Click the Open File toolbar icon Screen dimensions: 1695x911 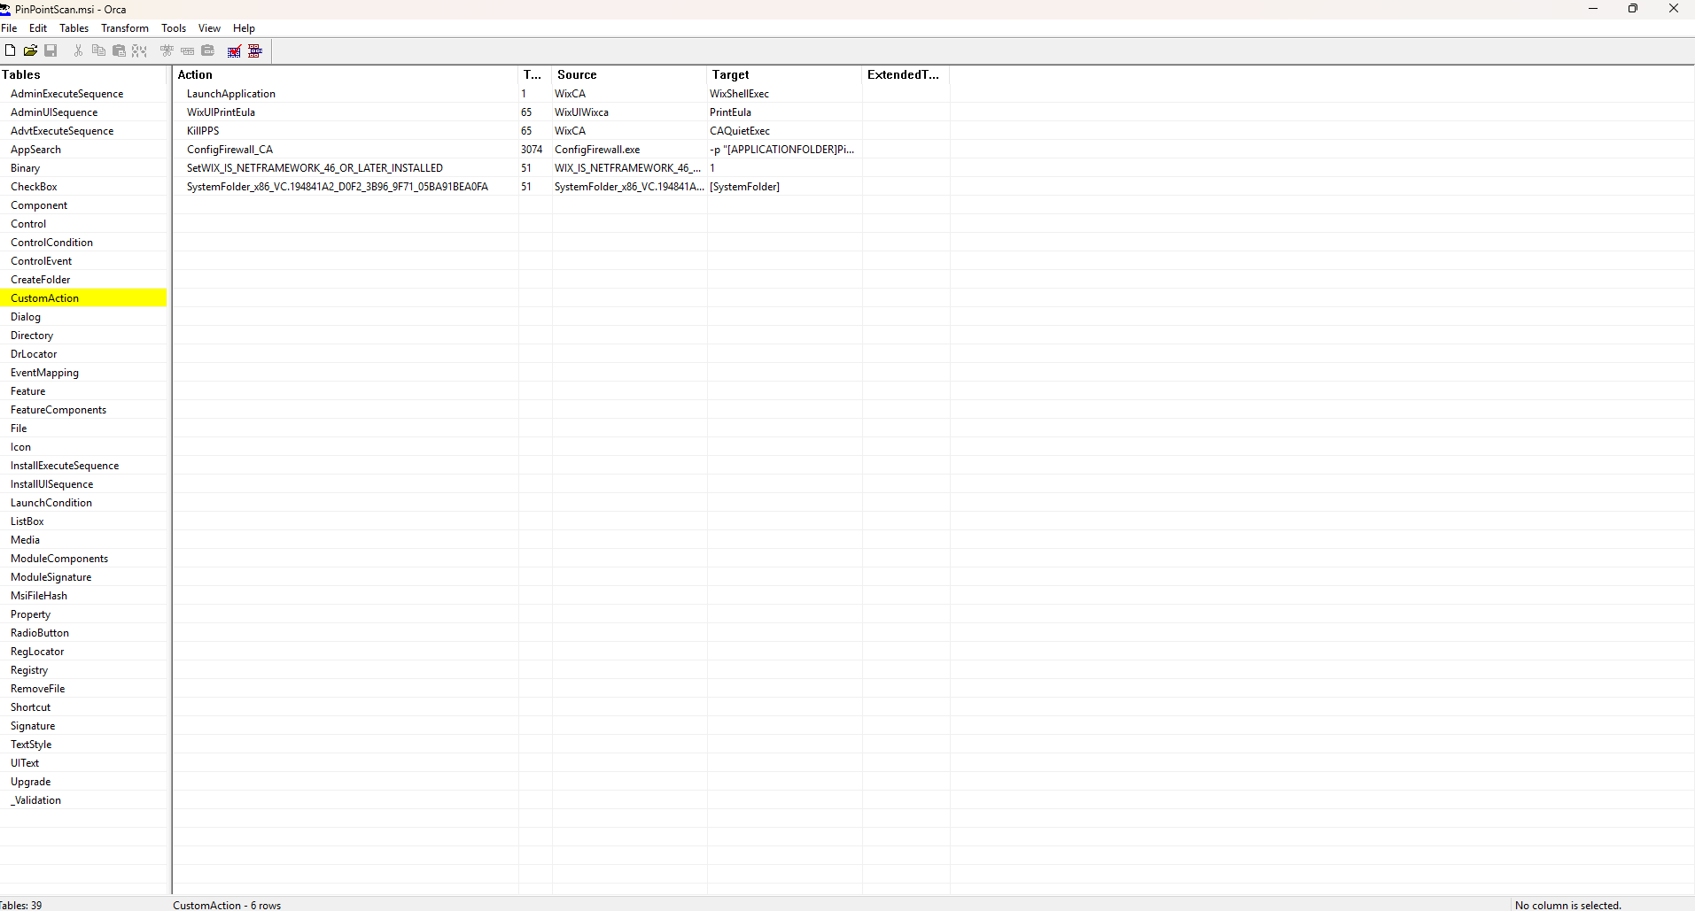coord(30,50)
